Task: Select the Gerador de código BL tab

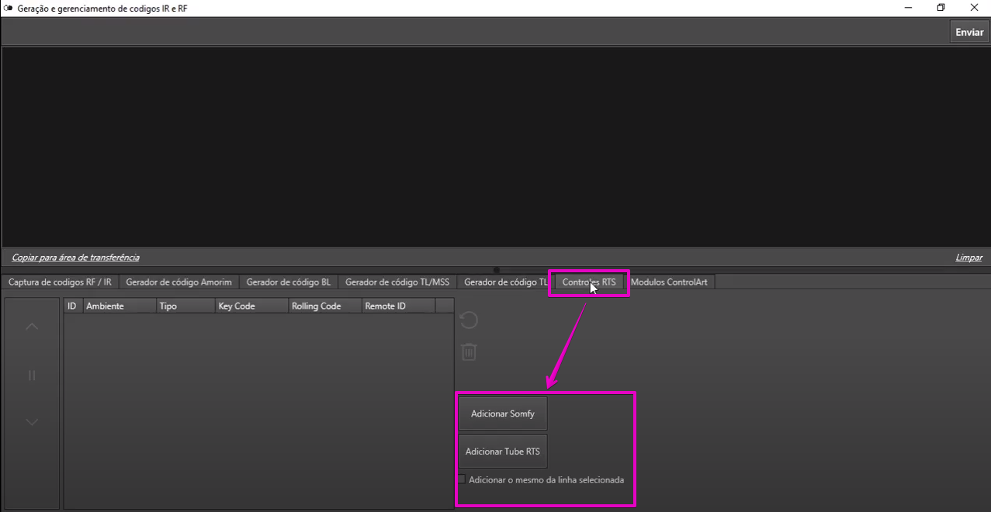Action: point(288,282)
